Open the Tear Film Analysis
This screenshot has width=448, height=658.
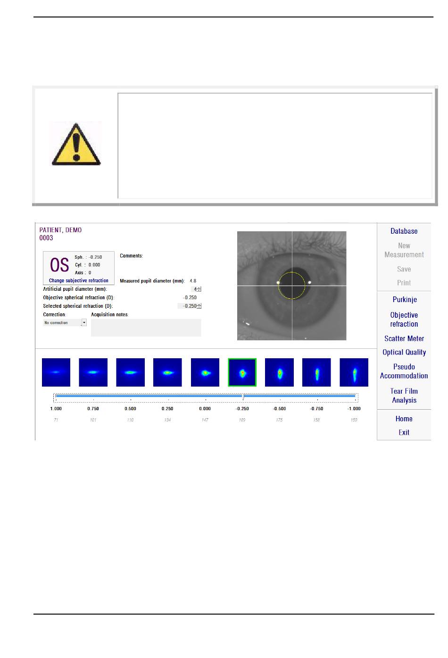[x=404, y=396]
